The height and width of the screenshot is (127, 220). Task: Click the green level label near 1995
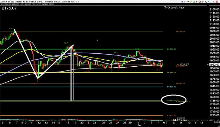[171, 49]
